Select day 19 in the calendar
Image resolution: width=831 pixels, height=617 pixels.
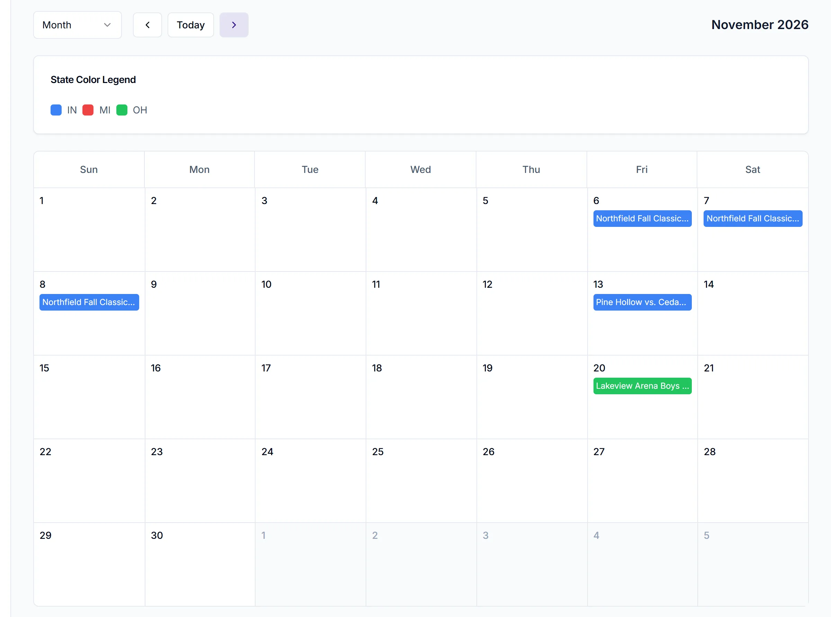[x=531, y=397]
